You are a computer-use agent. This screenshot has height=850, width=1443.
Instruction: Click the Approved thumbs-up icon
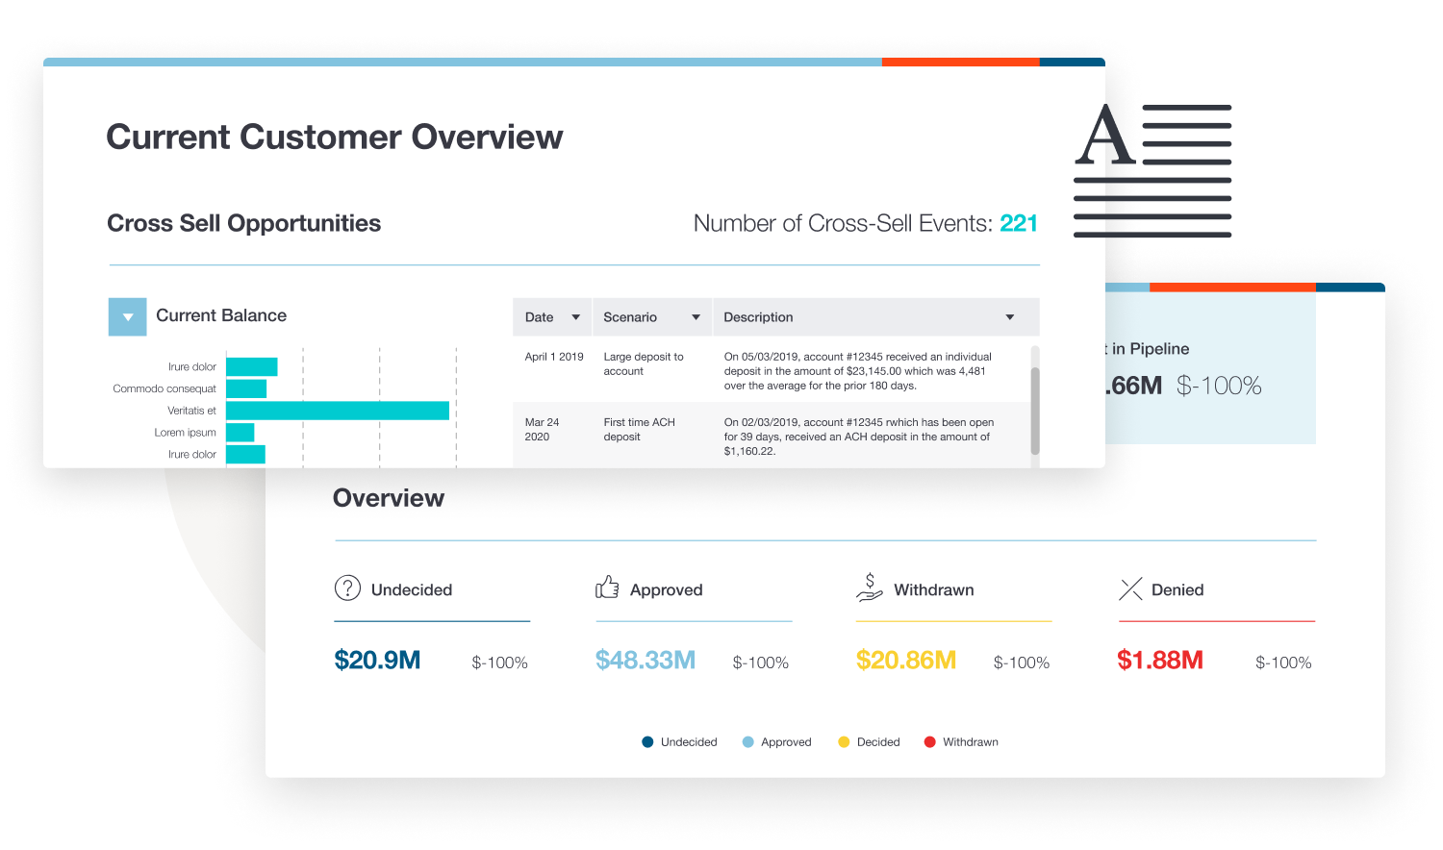(x=607, y=587)
